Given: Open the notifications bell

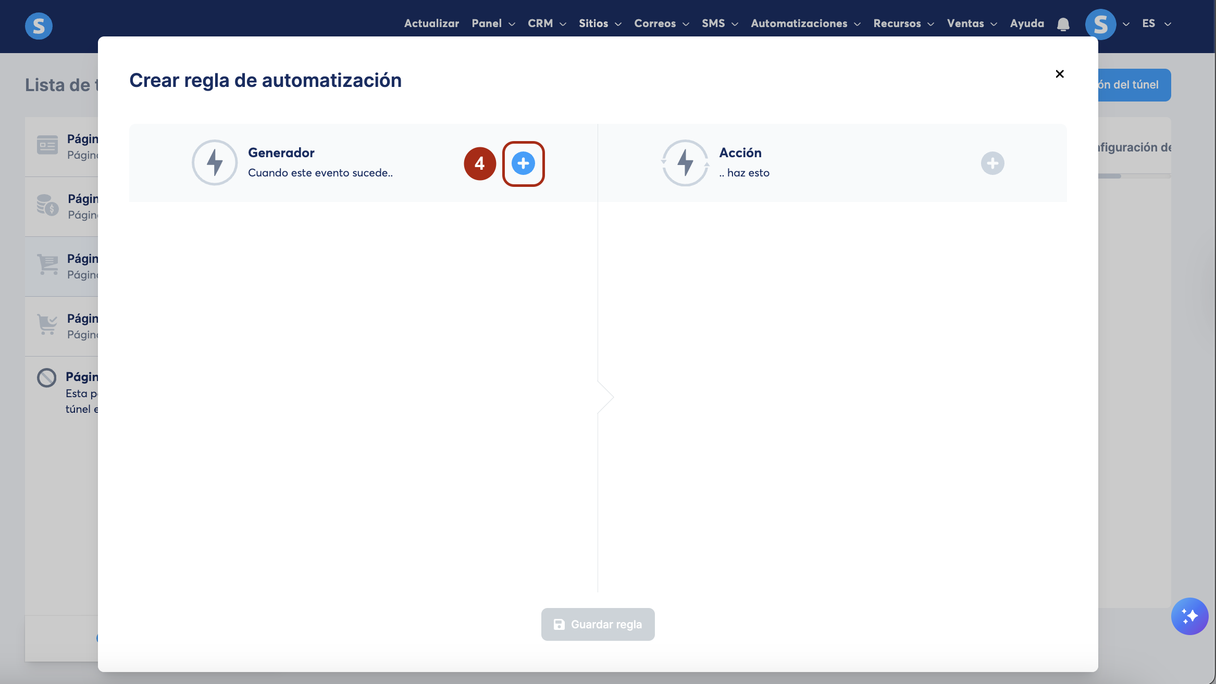Looking at the screenshot, I should [x=1063, y=24].
